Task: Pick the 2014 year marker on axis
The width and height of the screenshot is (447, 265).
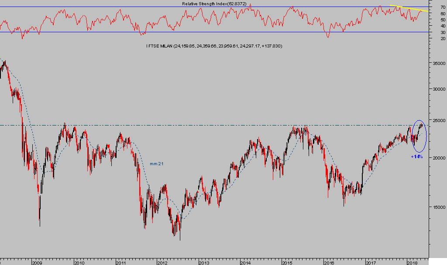Action: (245, 262)
